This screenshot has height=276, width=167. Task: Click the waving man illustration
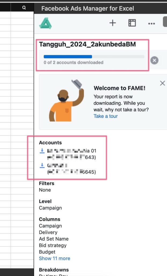pyautogui.click(x=67, y=100)
